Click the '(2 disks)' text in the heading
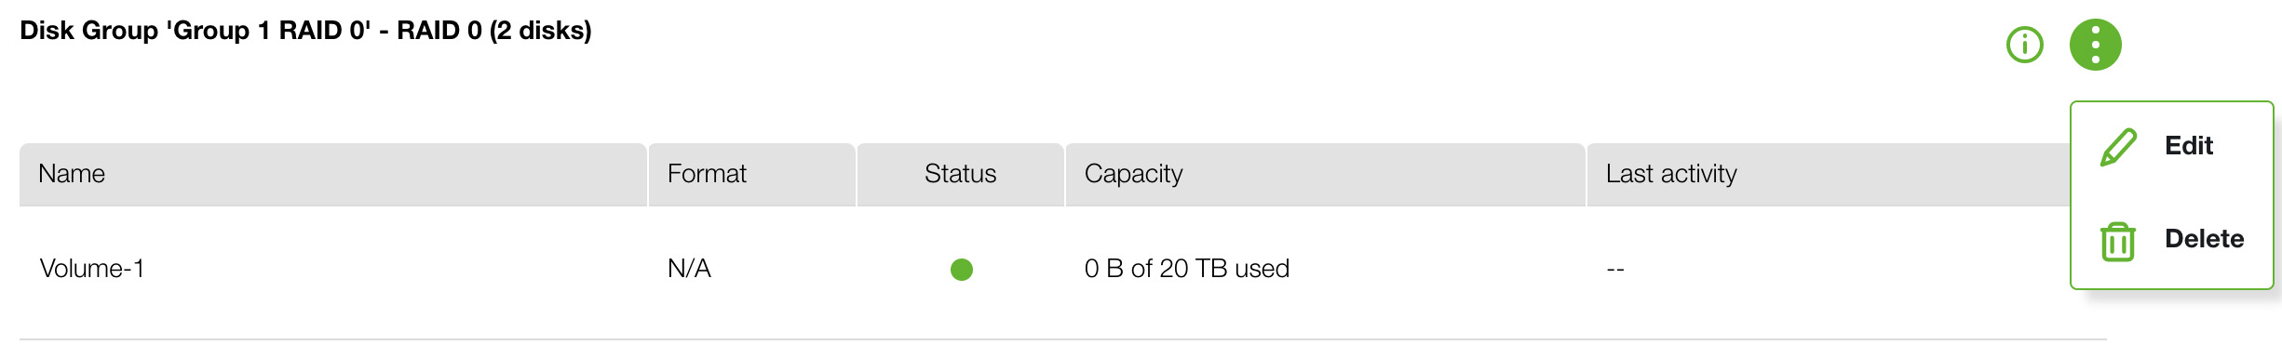This screenshot has height=358, width=2282. pyautogui.click(x=541, y=31)
